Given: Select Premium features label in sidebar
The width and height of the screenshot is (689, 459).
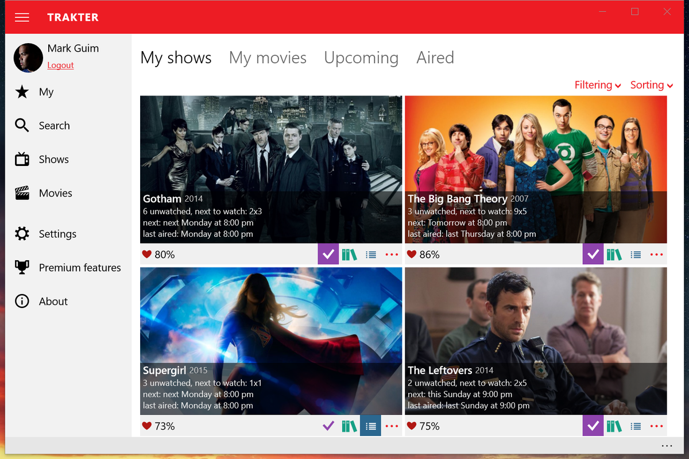Looking at the screenshot, I should coord(80,268).
